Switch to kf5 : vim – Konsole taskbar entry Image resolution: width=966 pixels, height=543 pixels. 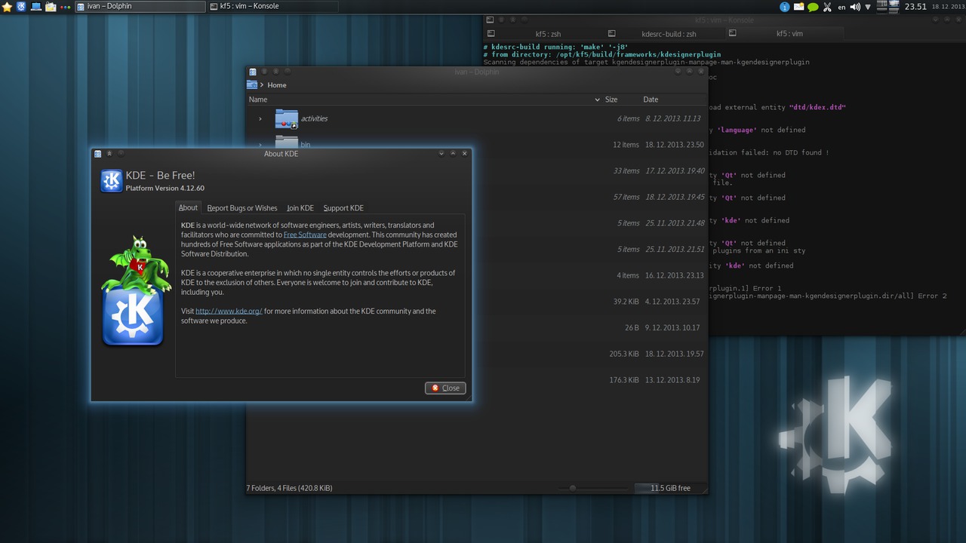(273, 6)
